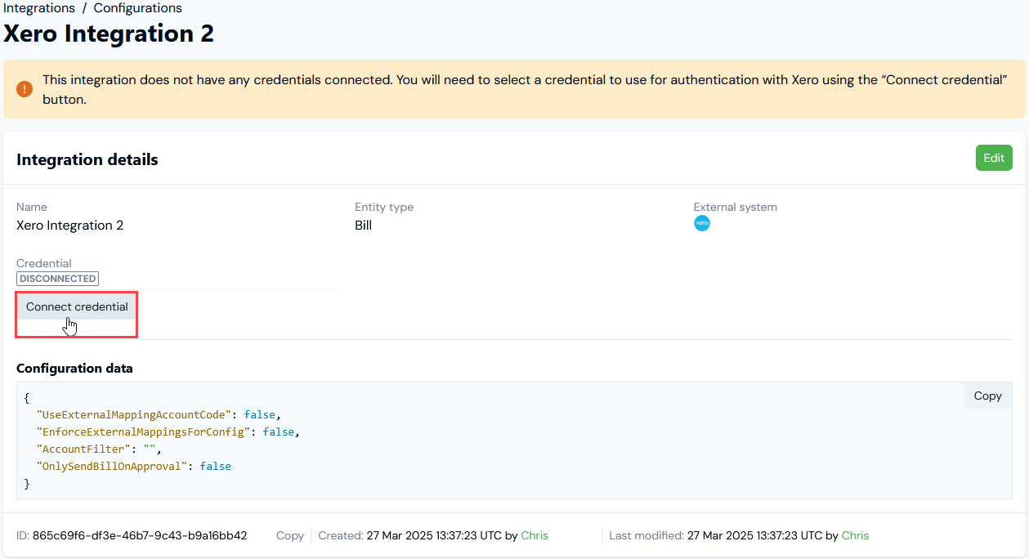This screenshot has height=559, width=1029.
Task: Click the Xero Integration 2 page heading
Action: tap(109, 34)
